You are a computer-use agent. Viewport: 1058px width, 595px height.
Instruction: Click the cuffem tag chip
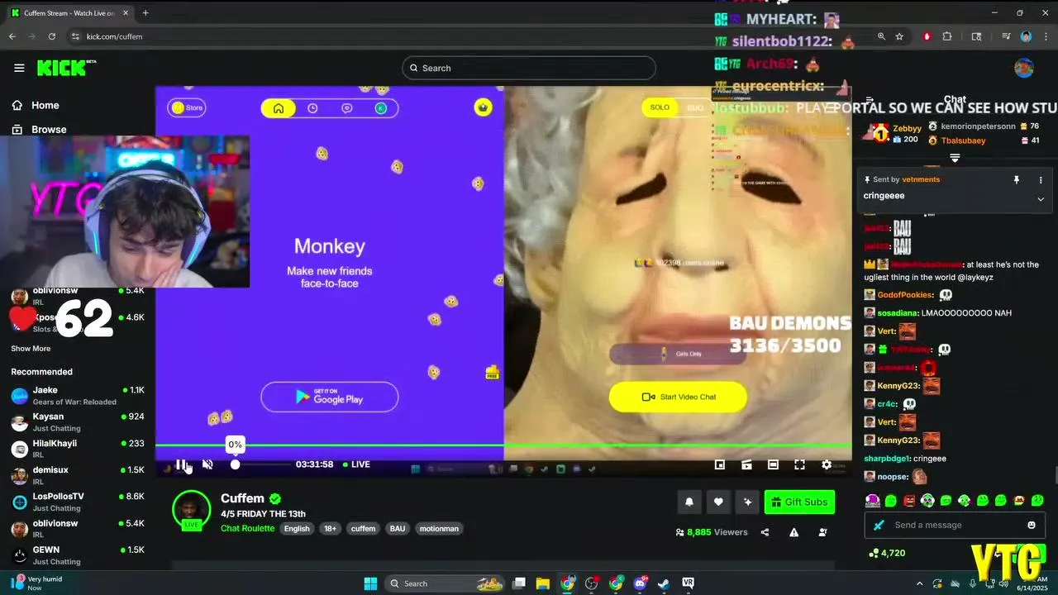click(363, 529)
